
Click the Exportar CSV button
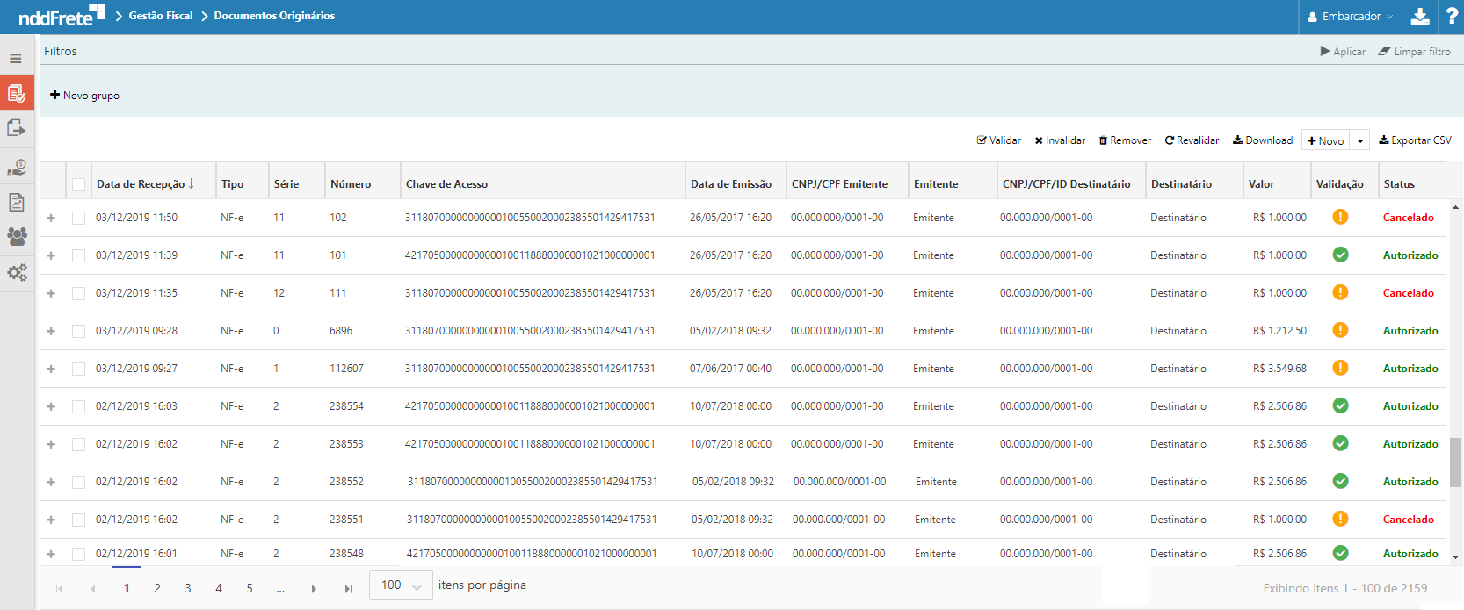pos(1415,140)
